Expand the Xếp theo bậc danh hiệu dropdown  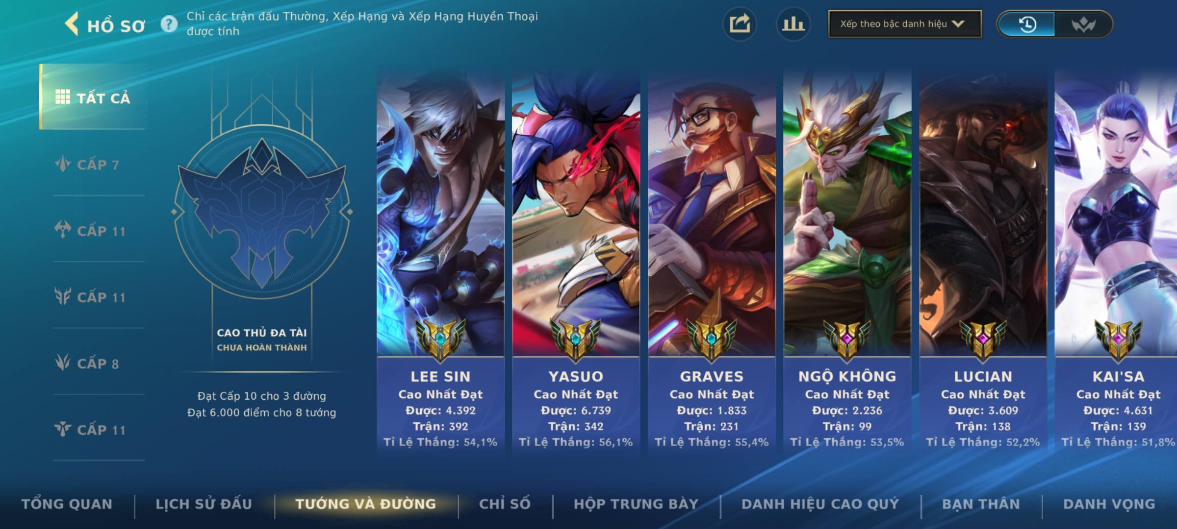tap(905, 24)
